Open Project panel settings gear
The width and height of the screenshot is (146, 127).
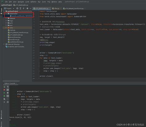27,8
